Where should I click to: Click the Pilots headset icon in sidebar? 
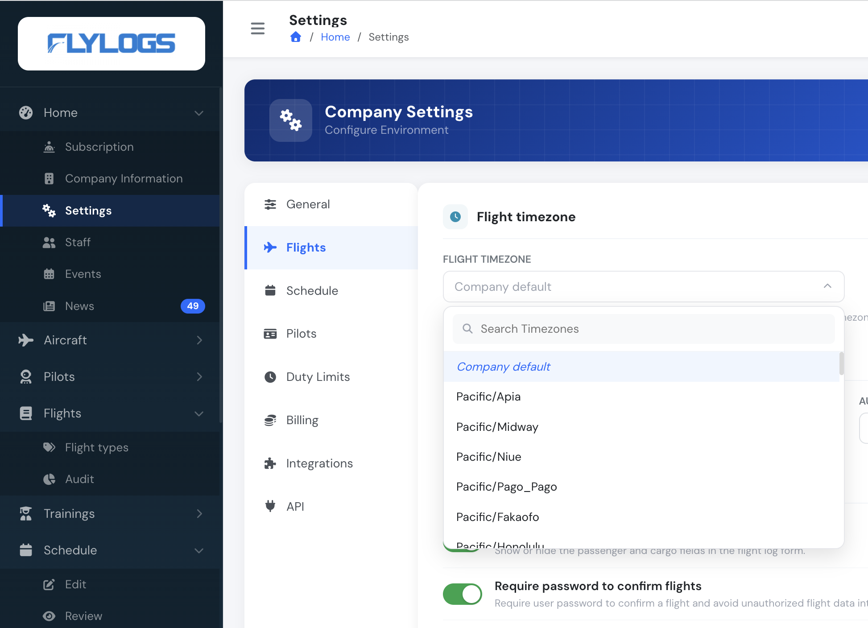26,377
